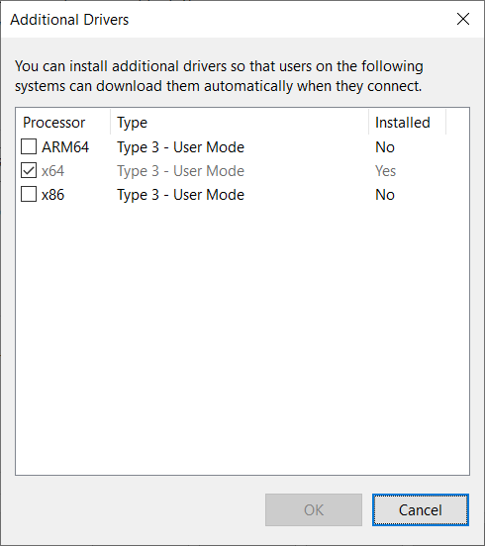Screen dimensions: 485x546
Task: Toggle the x64 driver checkbox
Action: [x=29, y=170]
